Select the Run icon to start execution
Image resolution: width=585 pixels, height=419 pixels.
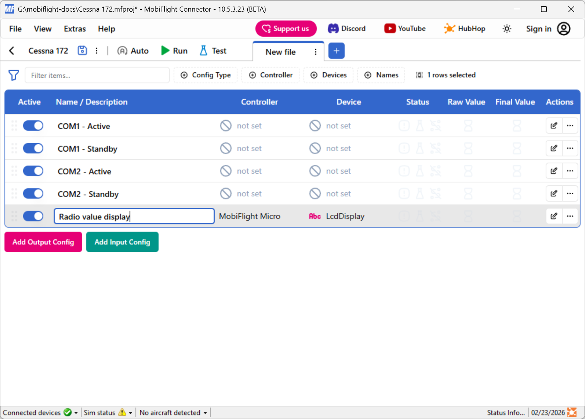pos(165,50)
